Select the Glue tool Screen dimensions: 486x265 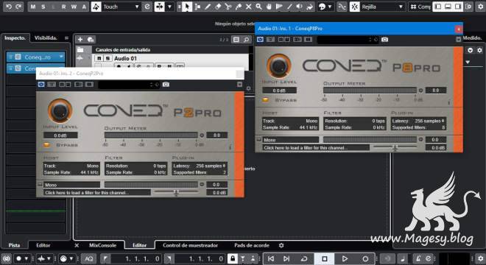click(x=239, y=7)
